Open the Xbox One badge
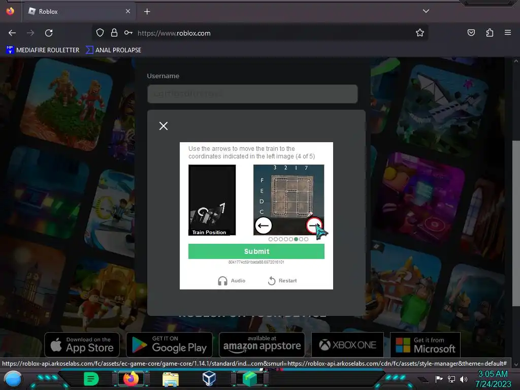This screenshot has height=390, width=520. (347, 345)
